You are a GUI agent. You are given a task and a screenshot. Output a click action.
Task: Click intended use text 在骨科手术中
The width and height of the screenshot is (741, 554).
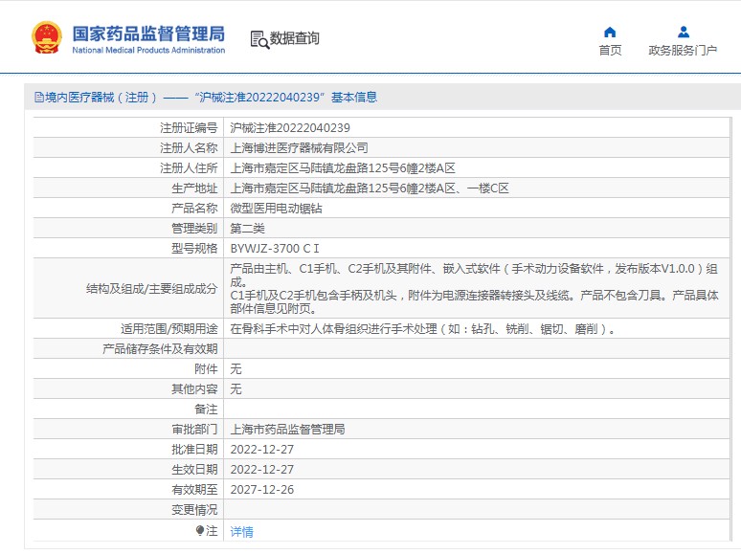[423, 329]
